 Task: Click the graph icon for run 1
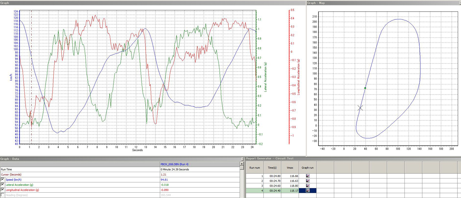(x=308, y=176)
